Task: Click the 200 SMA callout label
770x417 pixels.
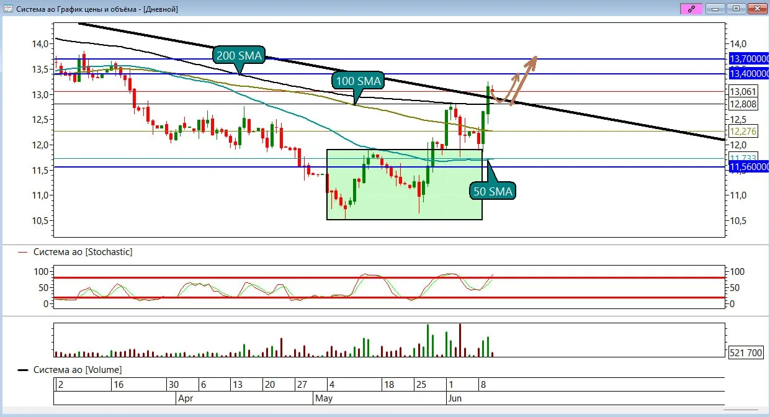Action: (x=239, y=55)
